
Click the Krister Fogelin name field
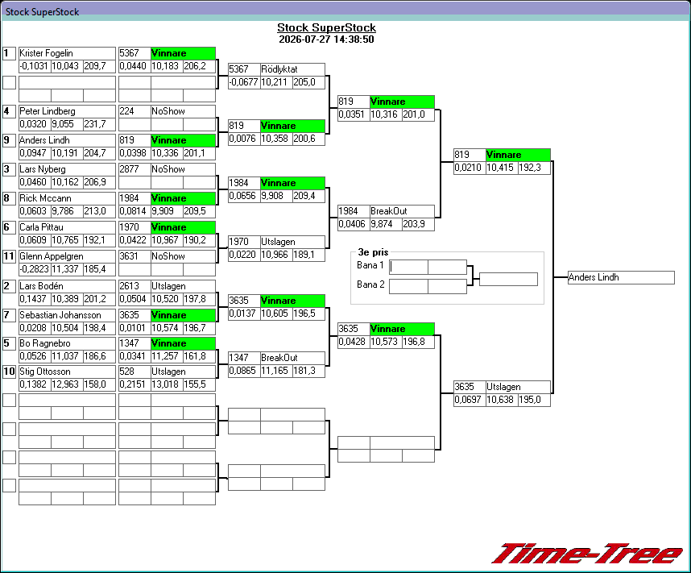(x=67, y=53)
